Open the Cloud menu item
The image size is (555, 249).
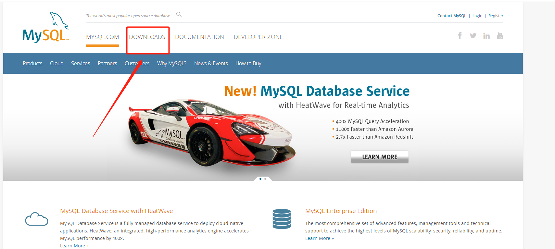click(57, 63)
